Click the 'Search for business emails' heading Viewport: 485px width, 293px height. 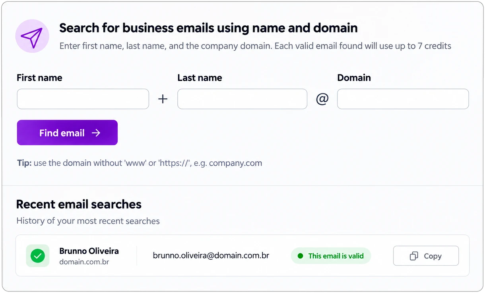(x=208, y=28)
